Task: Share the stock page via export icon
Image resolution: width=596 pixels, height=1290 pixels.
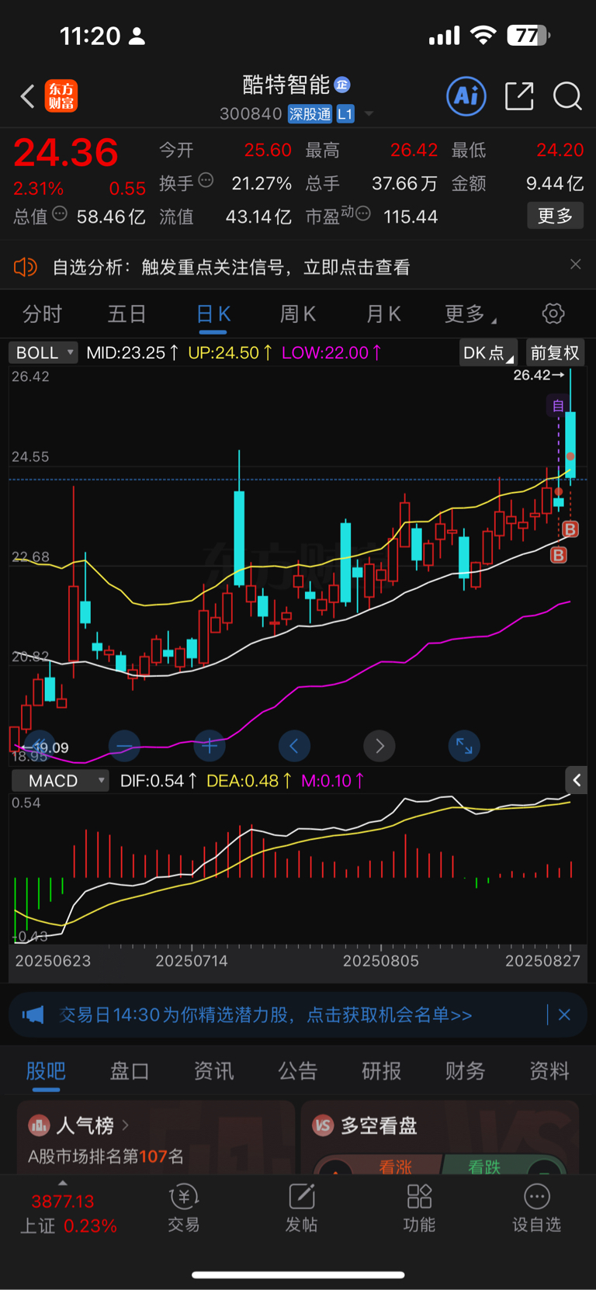Action: [519, 96]
